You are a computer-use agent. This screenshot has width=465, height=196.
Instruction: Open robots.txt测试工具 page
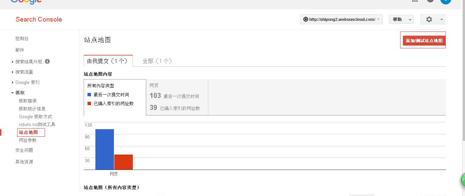coord(37,124)
